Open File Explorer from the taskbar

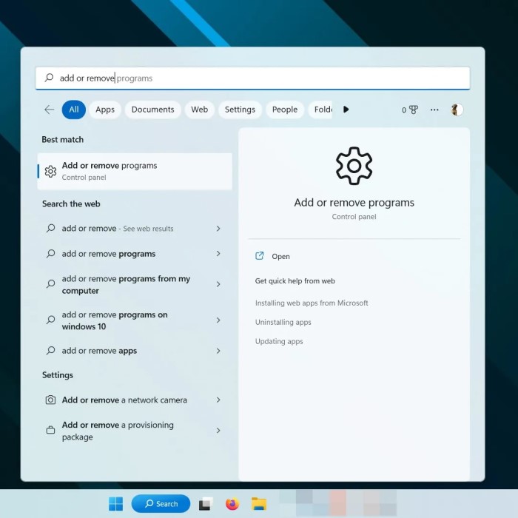click(x=258, y=504)
